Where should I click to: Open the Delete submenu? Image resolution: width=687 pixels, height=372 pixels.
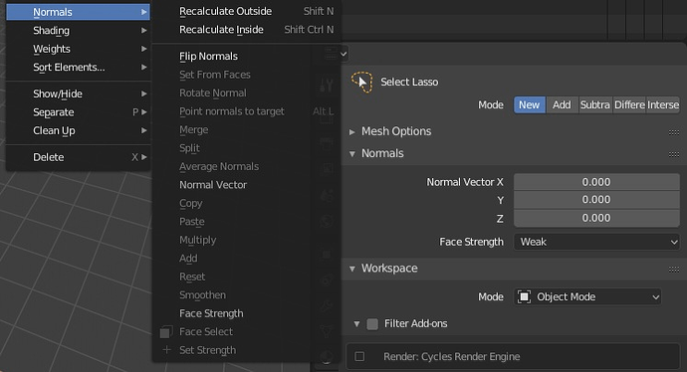point(78,157)
